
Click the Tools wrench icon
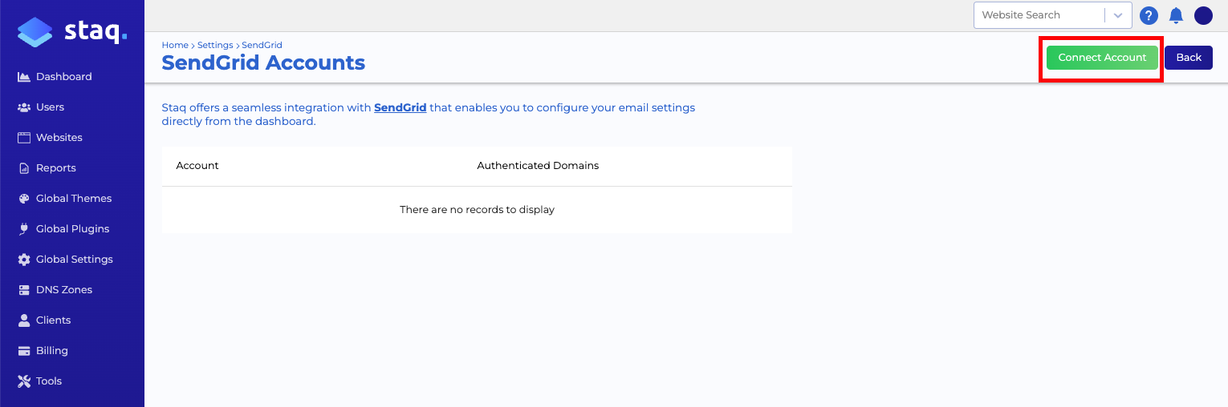click(24, 381)
